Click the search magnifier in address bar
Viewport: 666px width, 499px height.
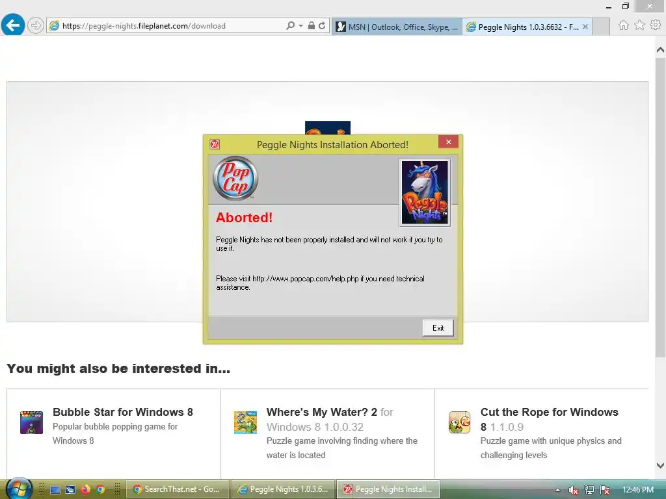pyautogui.click(x=290, y=25)
